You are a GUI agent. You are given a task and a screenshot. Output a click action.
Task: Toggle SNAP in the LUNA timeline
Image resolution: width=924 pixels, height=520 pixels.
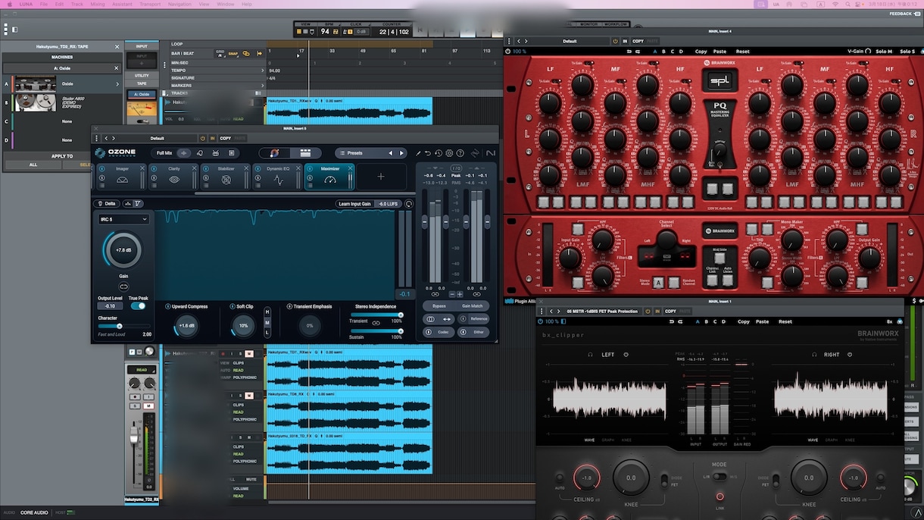click(233, 54)
